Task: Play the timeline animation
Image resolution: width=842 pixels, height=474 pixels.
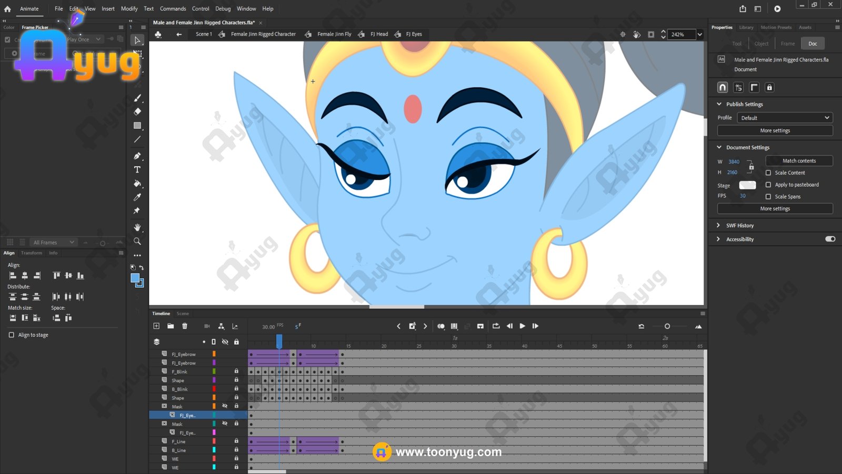Action: point(523,326)
